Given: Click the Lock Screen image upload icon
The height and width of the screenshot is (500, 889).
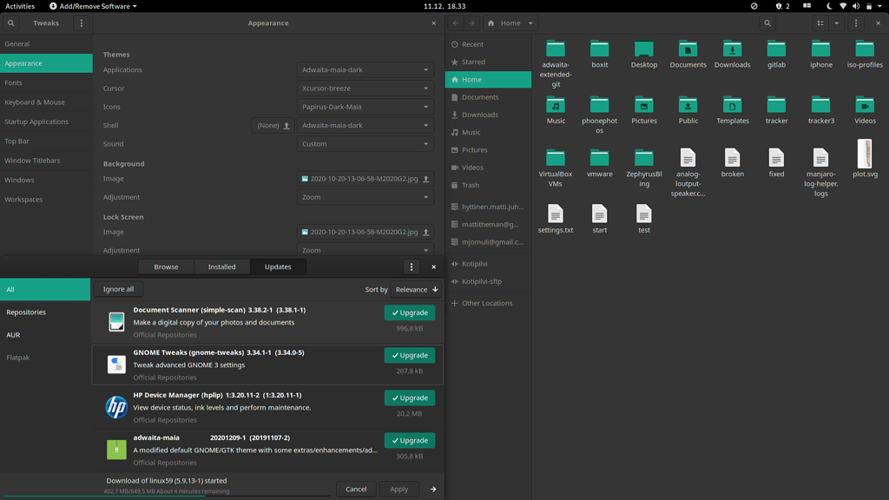Looking at the screenshot, I should point(425,232).
